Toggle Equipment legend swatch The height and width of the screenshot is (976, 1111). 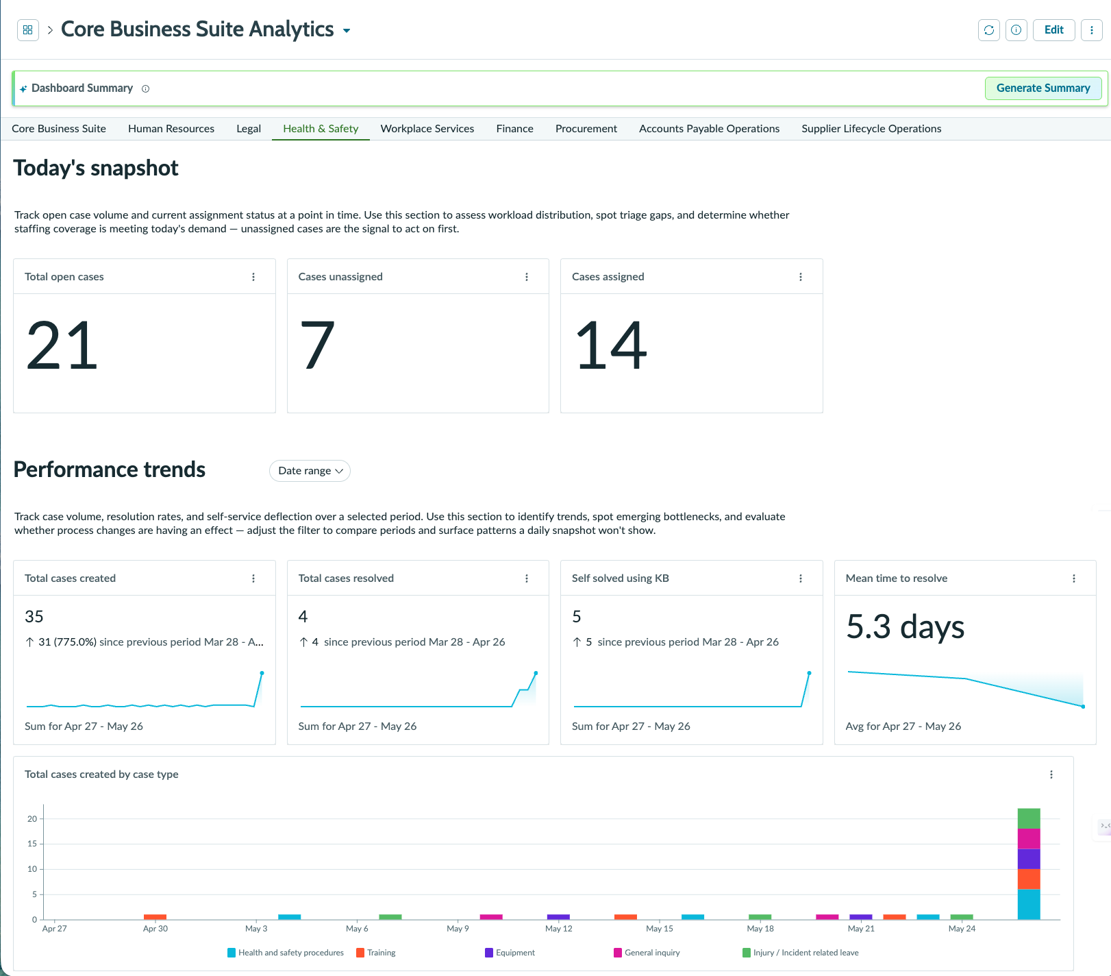tap(489, 953)
